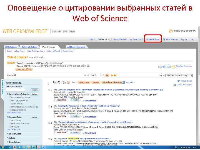Open the Cited Reference Search sub-tab

tap(36, 51)
